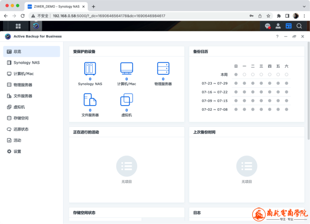Click Sunday dot in 07-23 ~ 07-29 row

click(236, 83)
